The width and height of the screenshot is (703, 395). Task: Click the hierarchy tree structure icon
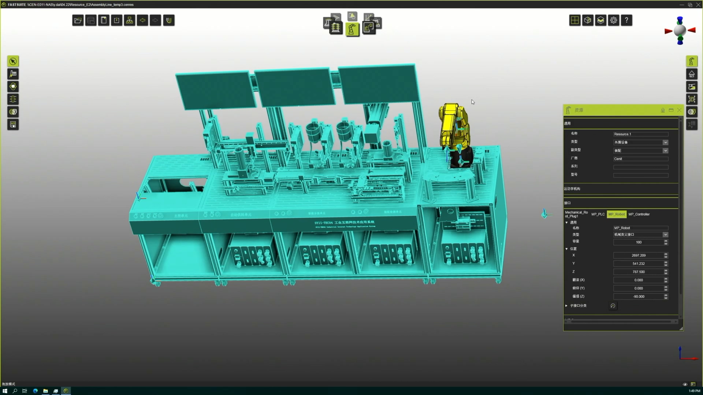click(x=130, y=20)
